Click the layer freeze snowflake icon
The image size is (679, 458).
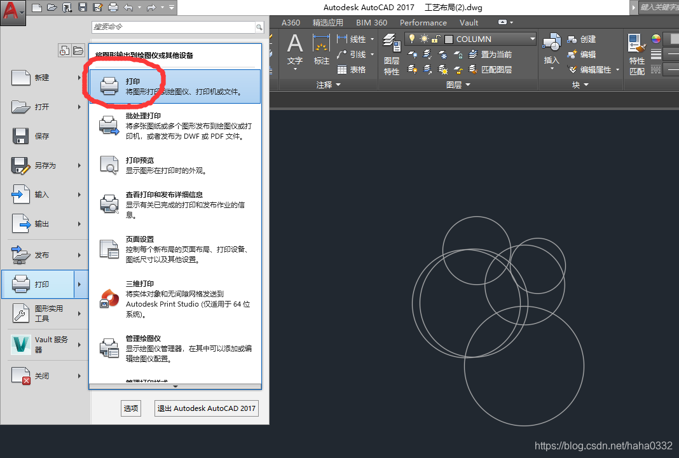tap(443, 54)
